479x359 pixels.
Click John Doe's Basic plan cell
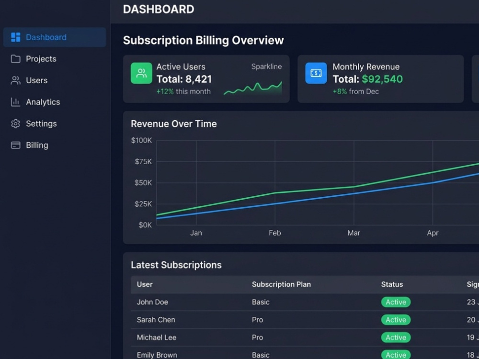point(261,302)
